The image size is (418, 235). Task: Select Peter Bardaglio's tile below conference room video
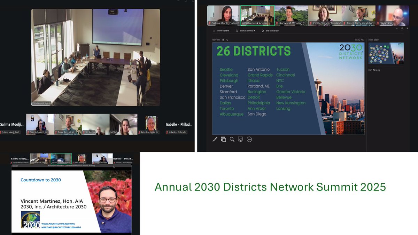tap(152, 124)
